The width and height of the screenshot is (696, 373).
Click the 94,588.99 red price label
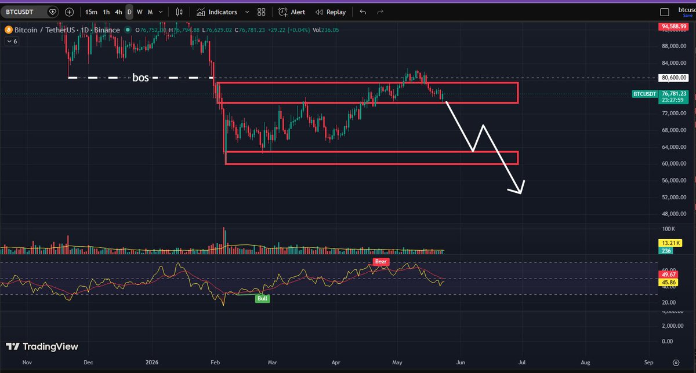673,27
